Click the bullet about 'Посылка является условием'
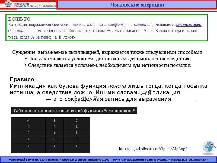Image resolution: width=217 pixels, height=163 pixels. click(108, 59)
